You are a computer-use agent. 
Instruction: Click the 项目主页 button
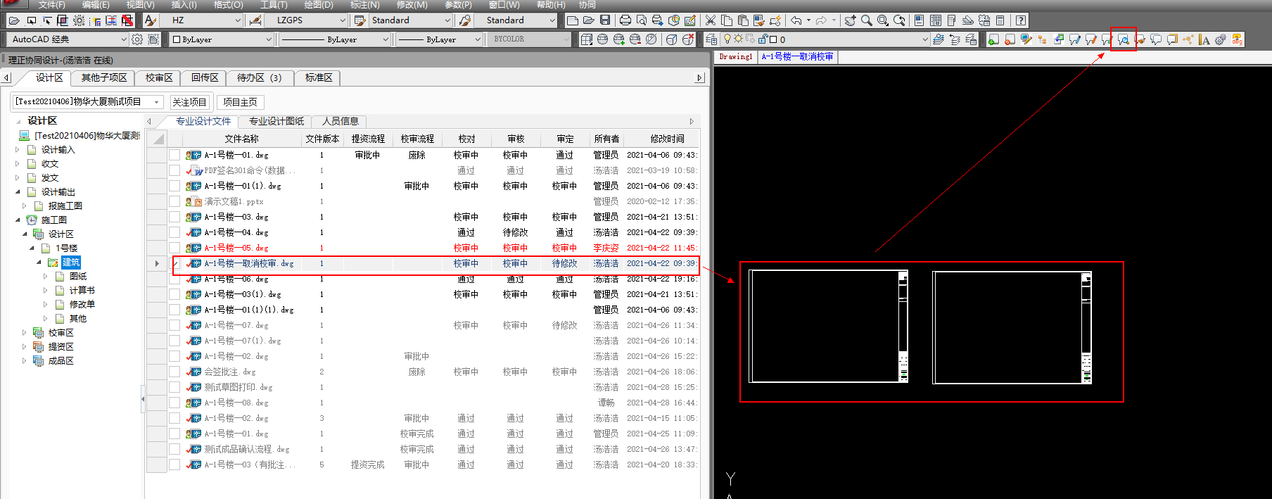point(240,102)
